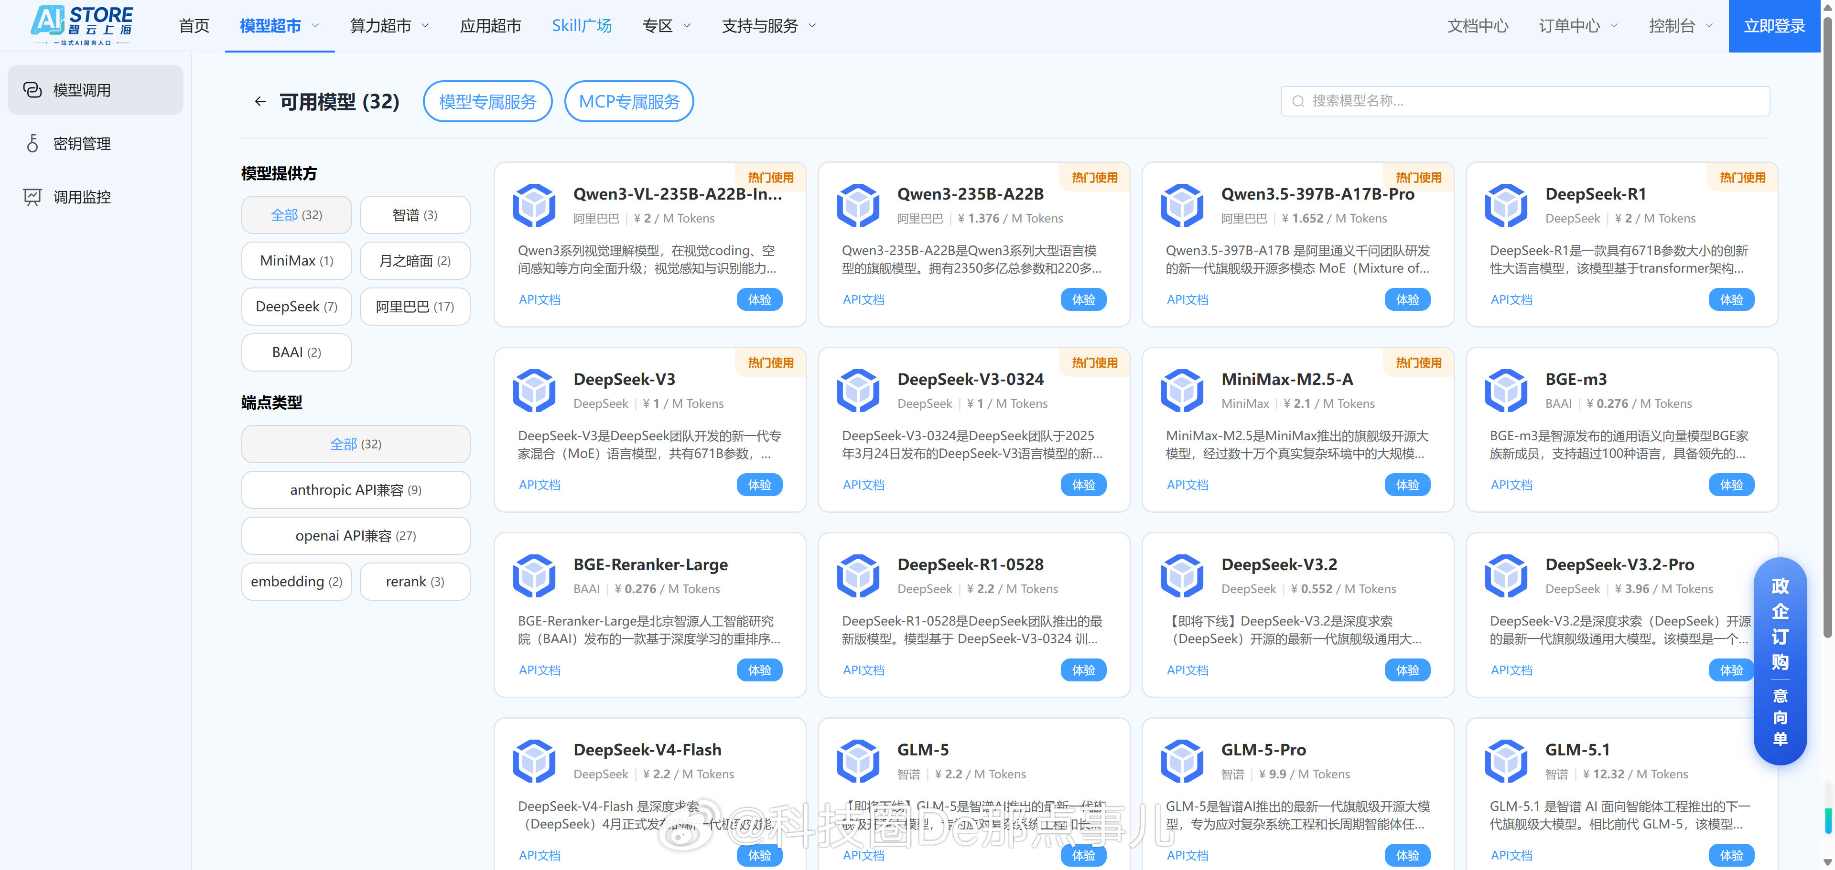Screen dimensions: 1835x870
Task: Click the DeepSeek-V3-0324 model cube icon
Action: (x=858, y=390)
